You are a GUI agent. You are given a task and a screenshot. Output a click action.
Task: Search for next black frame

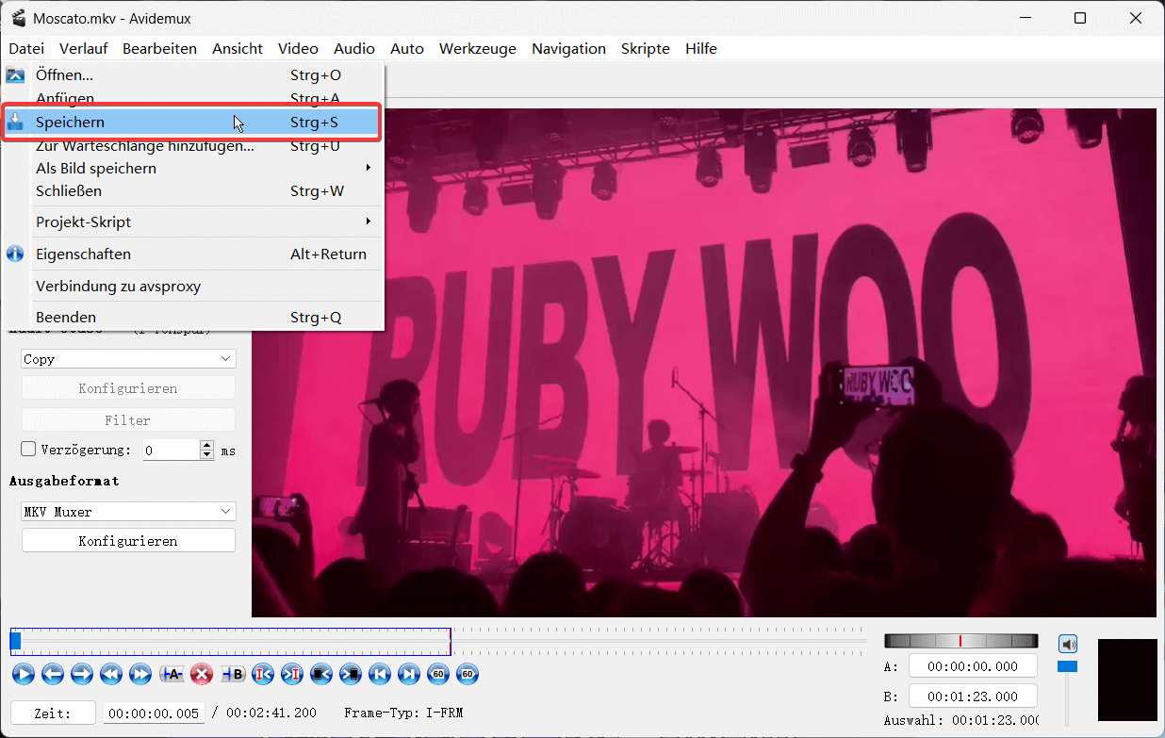(x=351, y=674)
